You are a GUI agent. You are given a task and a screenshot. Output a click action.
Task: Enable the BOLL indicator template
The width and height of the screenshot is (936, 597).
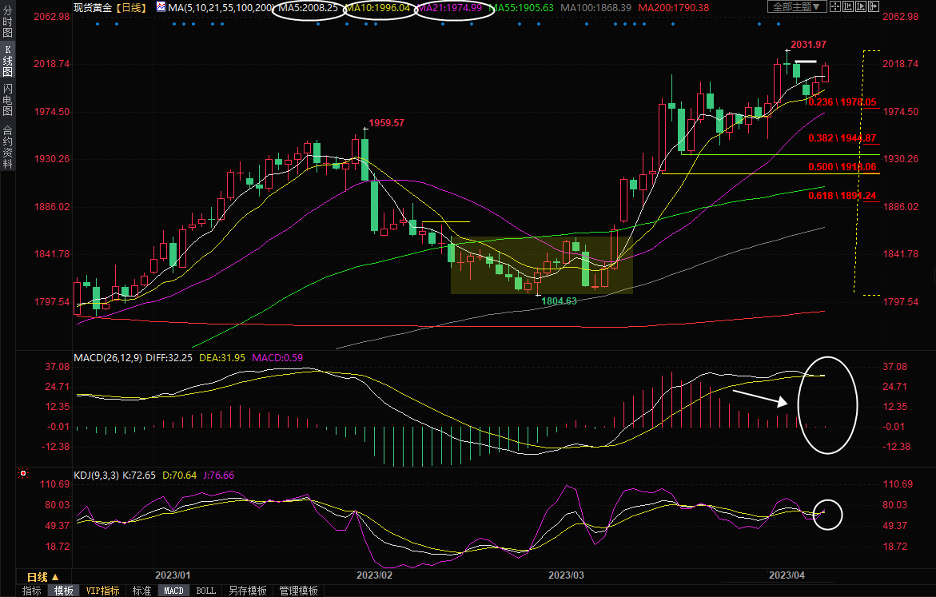pos(205,591)
